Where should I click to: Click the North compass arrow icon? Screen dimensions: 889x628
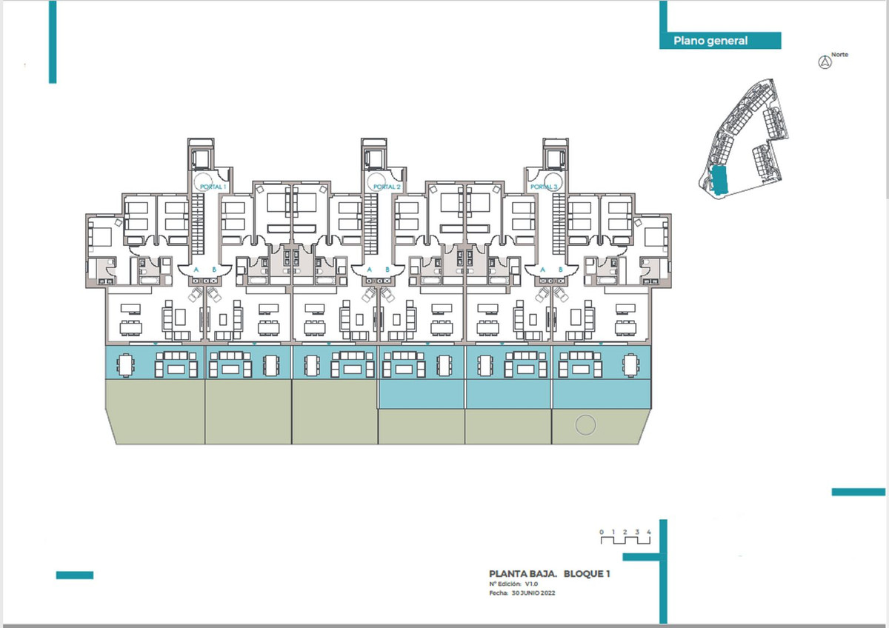click(x=822, y=63)
